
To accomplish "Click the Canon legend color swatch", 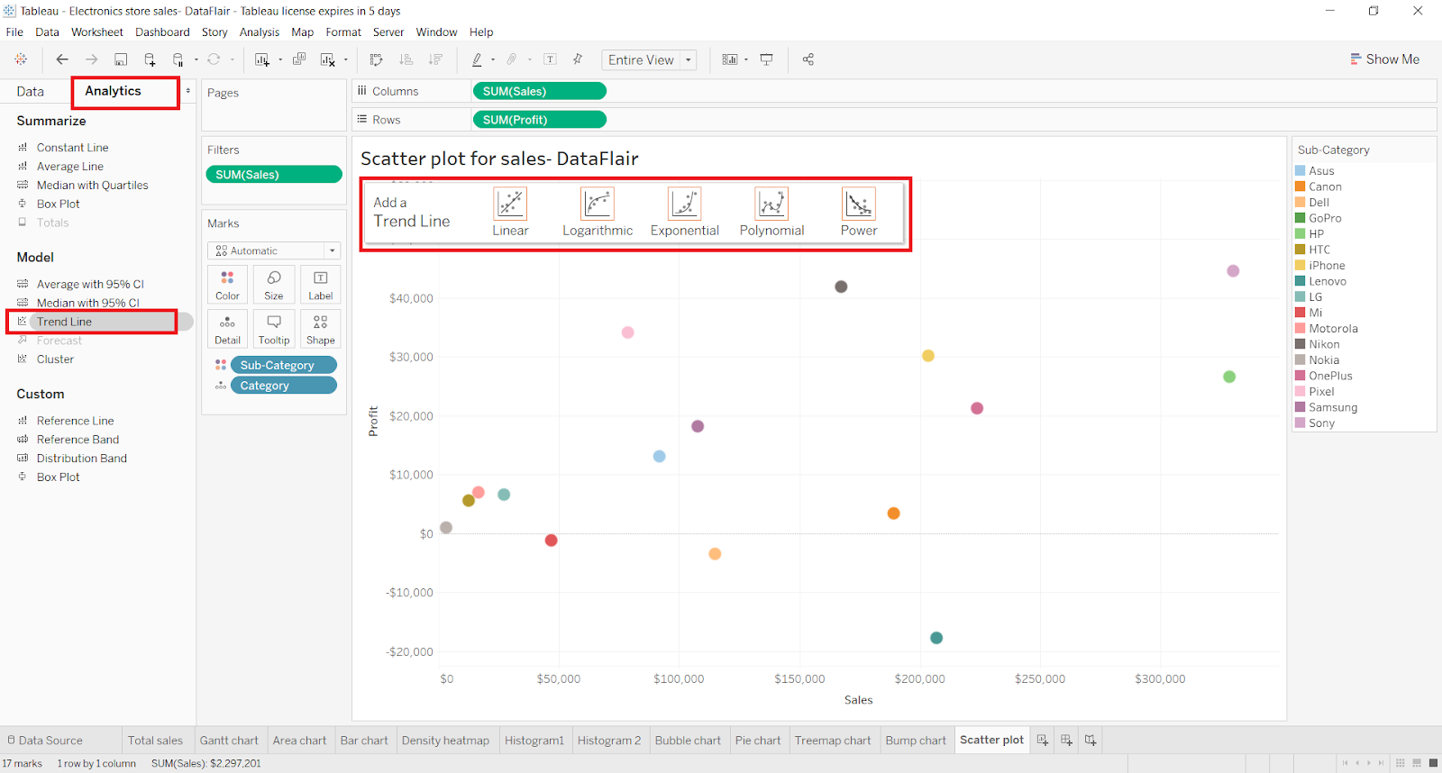I will coord(1301,186).
